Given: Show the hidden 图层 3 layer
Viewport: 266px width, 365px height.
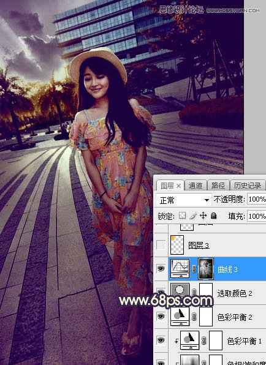Looking at the screenshot, I should pyautogui.click(x=161, y=245).
